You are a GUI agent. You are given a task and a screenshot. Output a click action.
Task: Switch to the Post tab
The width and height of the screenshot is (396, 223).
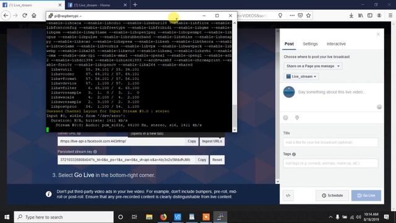pyautogui.click(x=289, y=44)
